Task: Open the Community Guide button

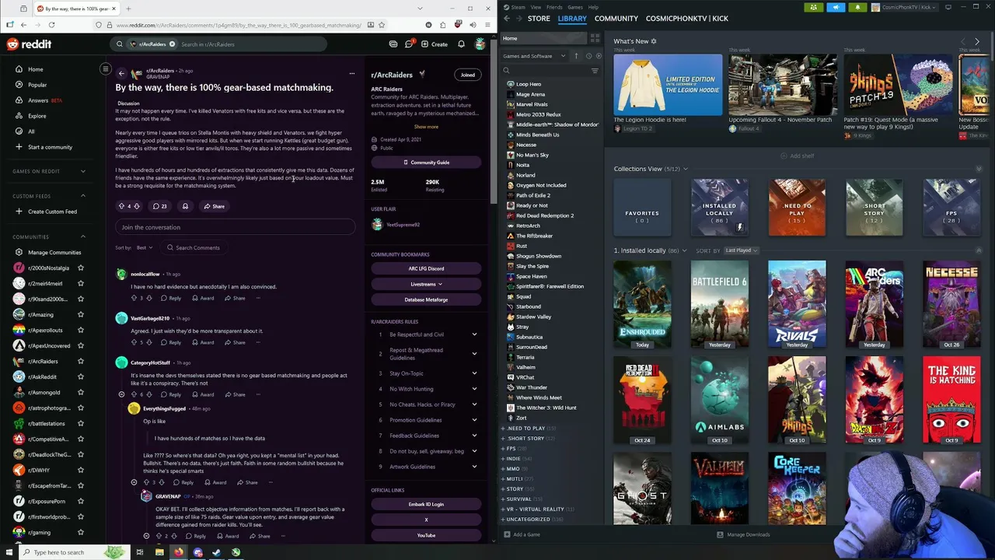Action: (x=426, y=163)
